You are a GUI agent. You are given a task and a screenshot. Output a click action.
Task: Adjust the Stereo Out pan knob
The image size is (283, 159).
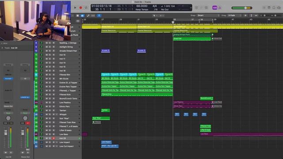pos(25,118)
